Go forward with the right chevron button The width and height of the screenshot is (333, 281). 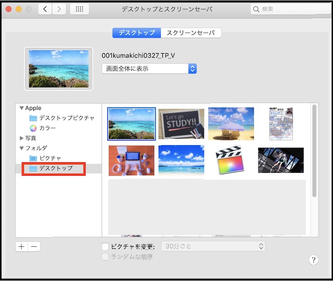click(x=59, y=9)
